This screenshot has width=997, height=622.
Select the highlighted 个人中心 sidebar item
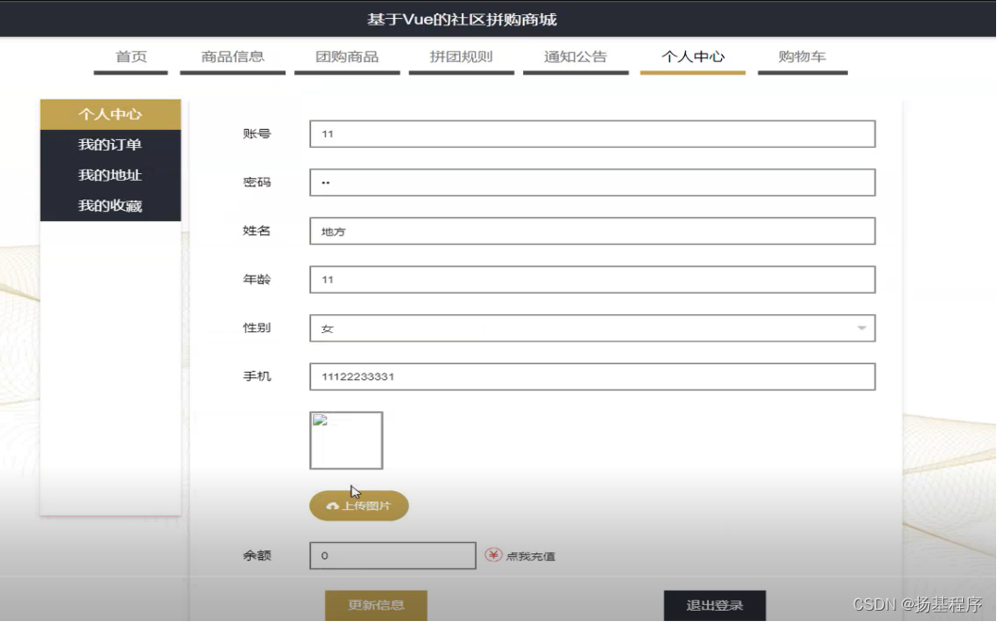tap(110, 114)
